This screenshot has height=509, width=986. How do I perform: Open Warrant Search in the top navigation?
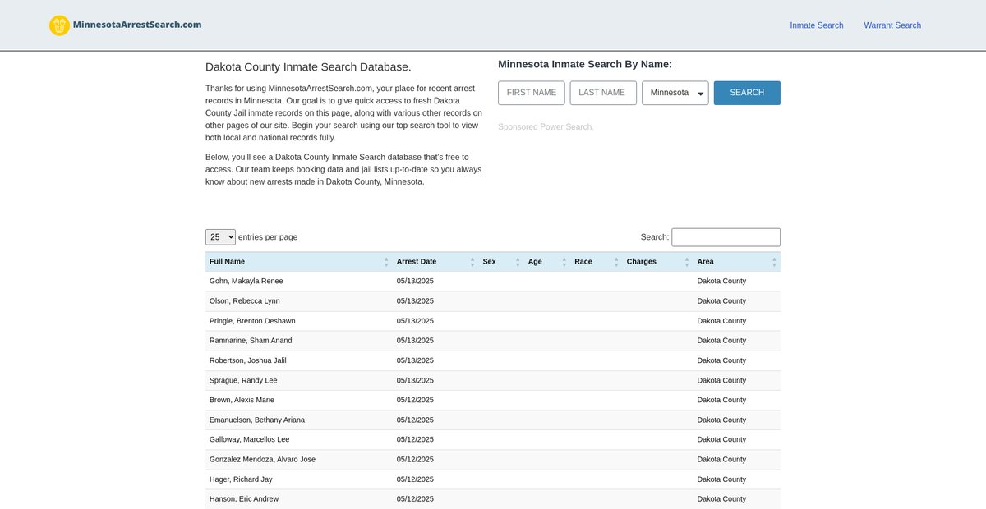pos(892,25)
